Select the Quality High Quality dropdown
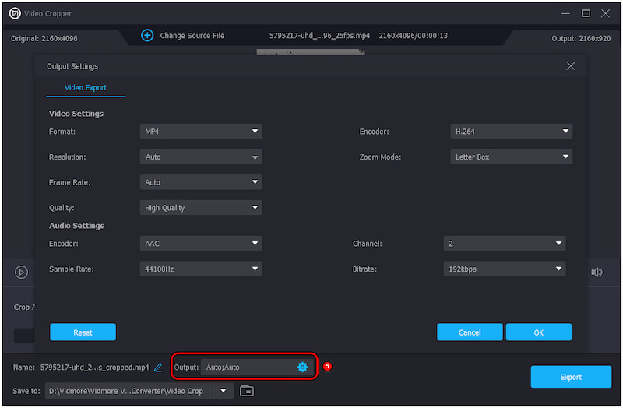Screen dimensions: 623x408 pyautogui.click(x=201, y=208)
